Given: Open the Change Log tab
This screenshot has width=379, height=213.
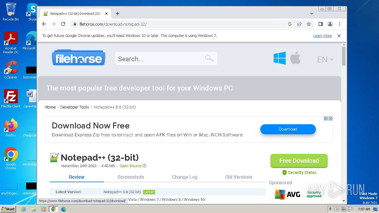Looking at the screenshot, I should click(185, 177).
